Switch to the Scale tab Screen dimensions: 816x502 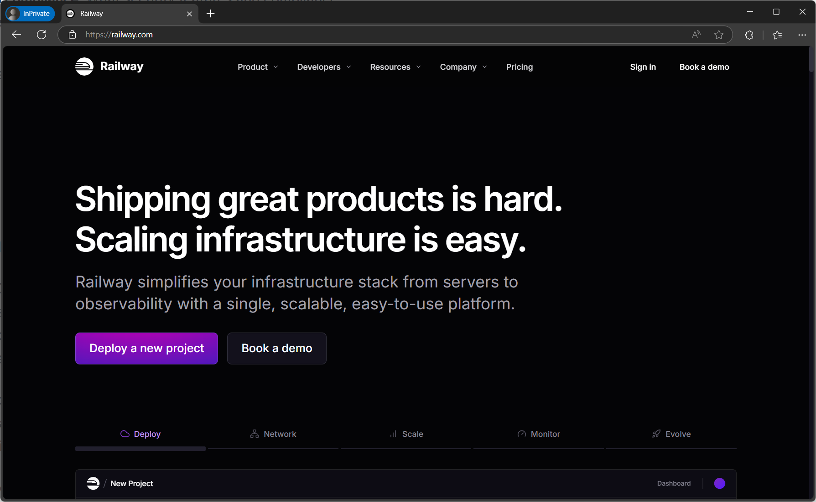(406, 434)
